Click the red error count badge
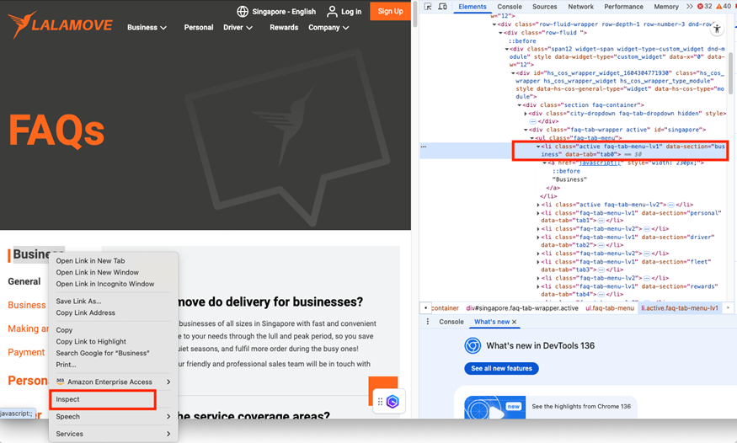 704,7
